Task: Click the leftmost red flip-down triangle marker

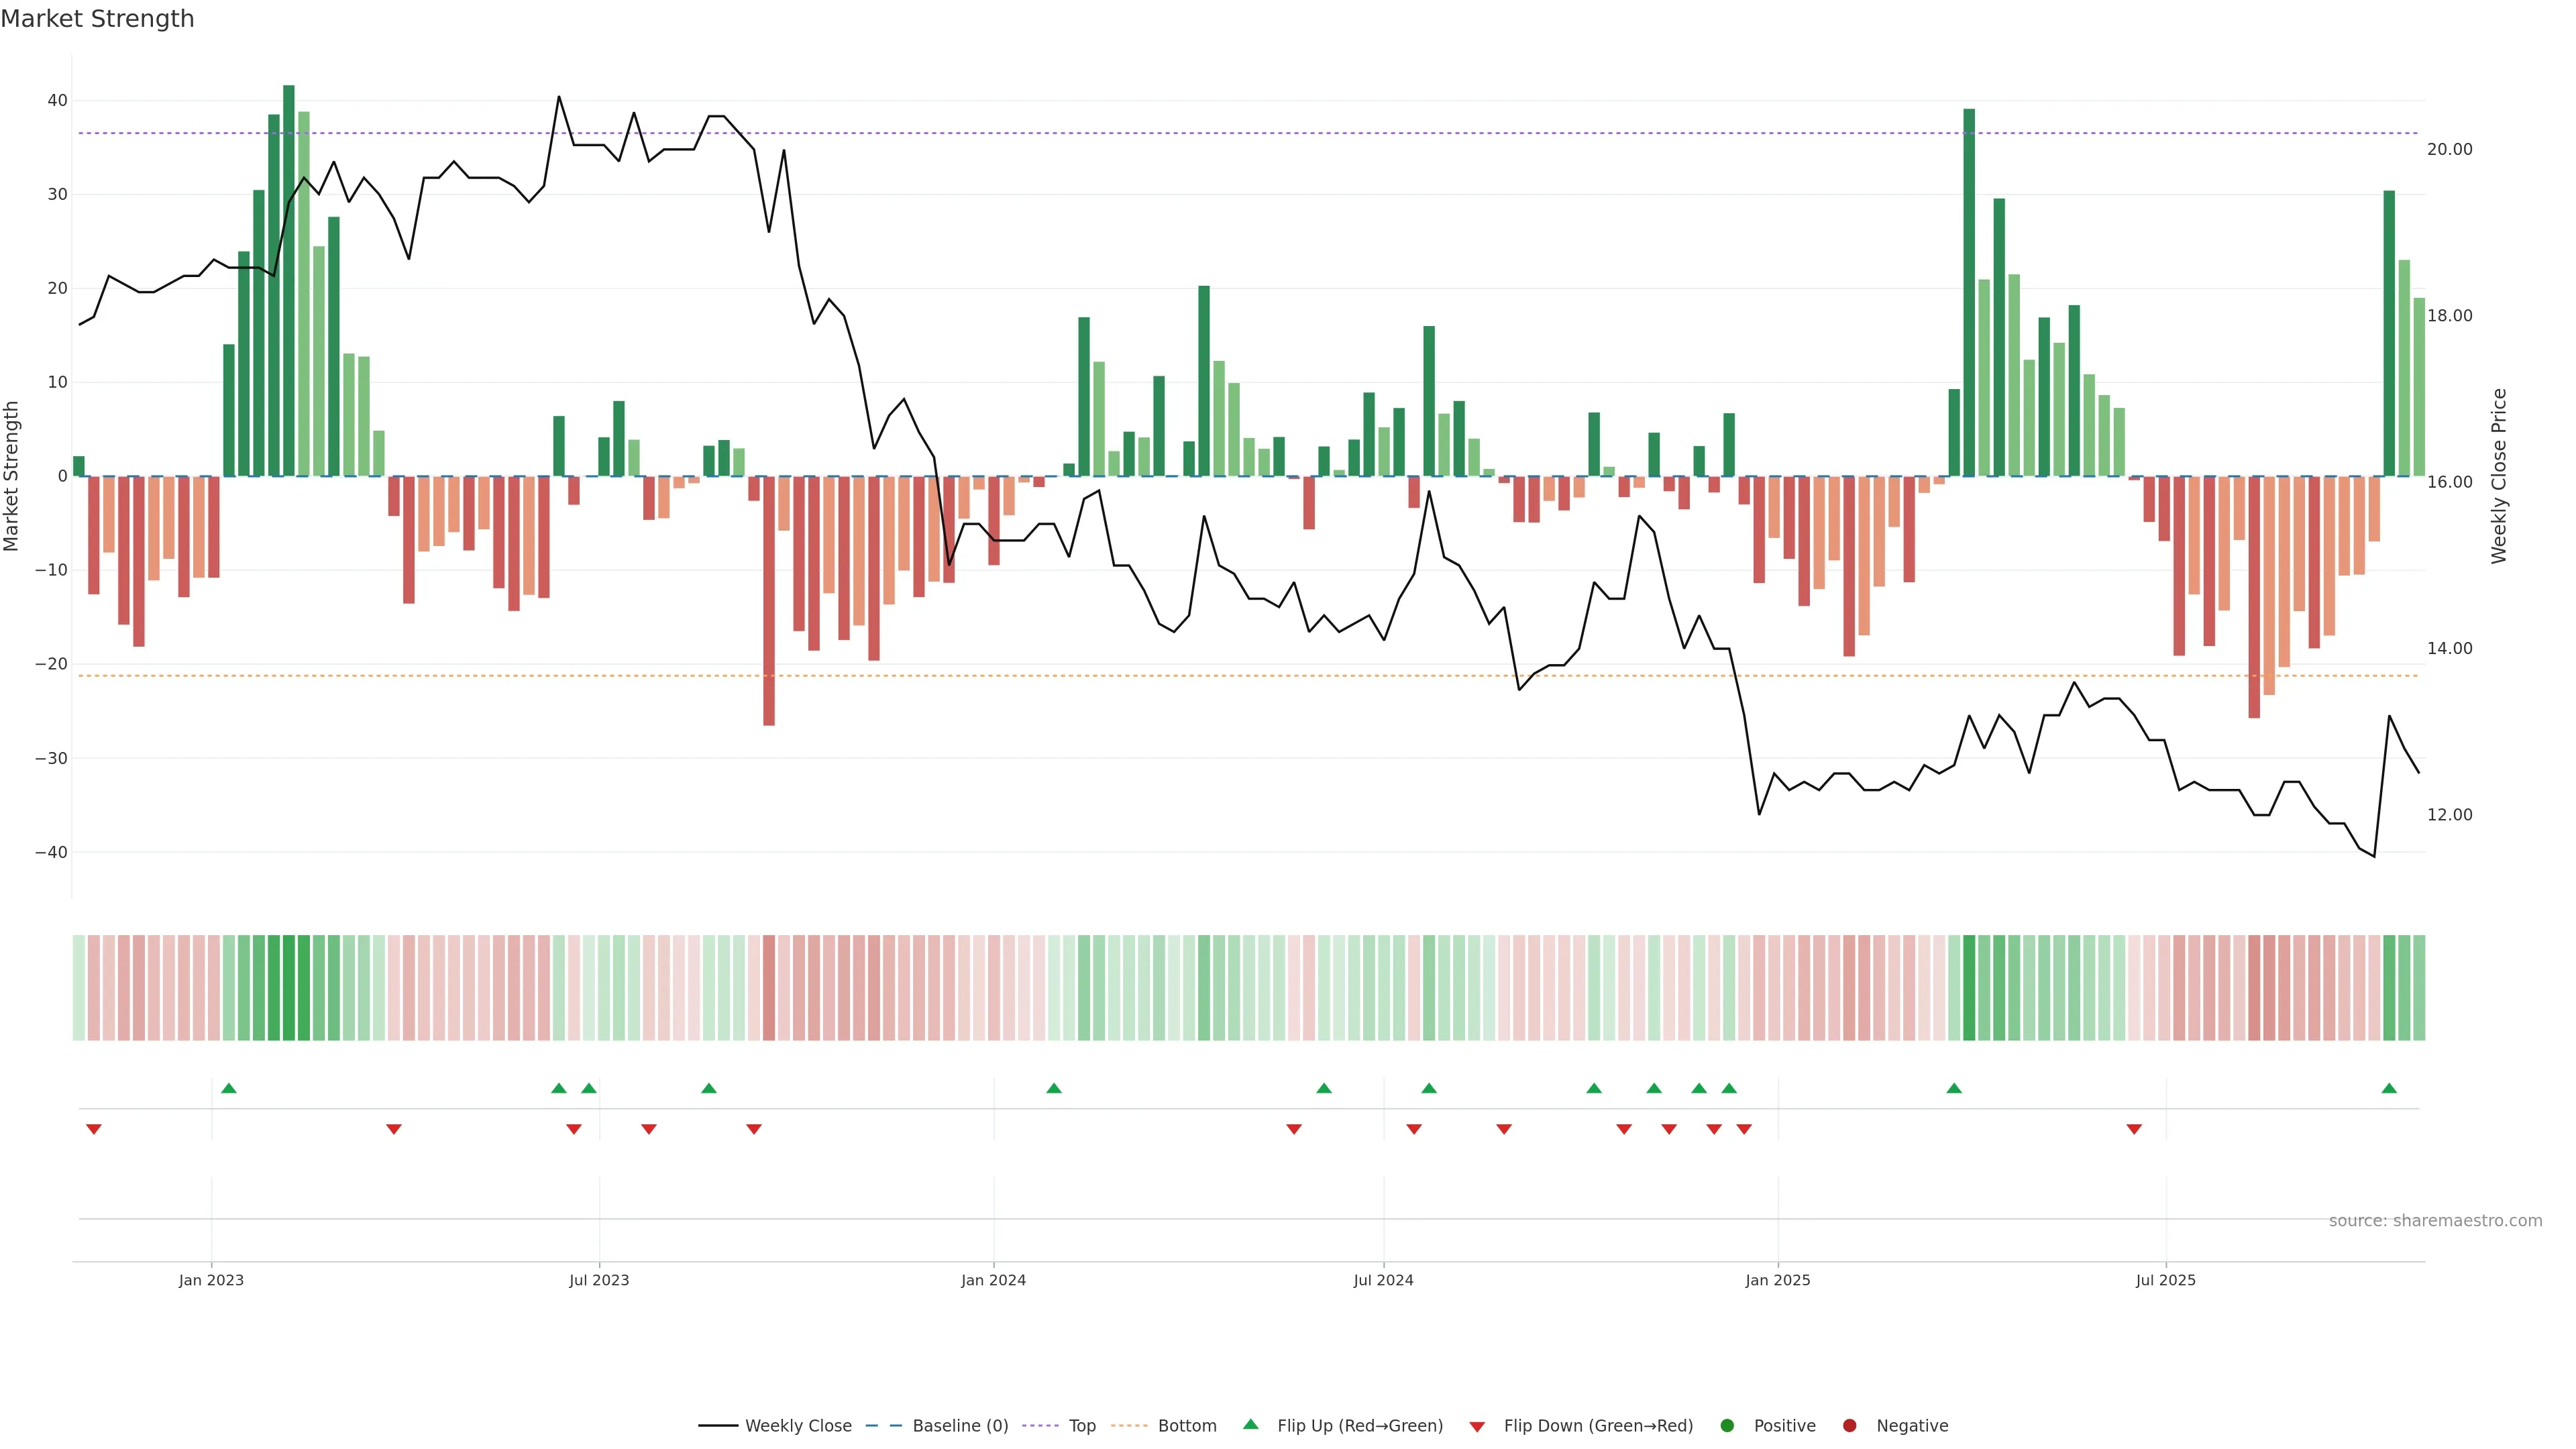Action: (x=94, y=1129)
